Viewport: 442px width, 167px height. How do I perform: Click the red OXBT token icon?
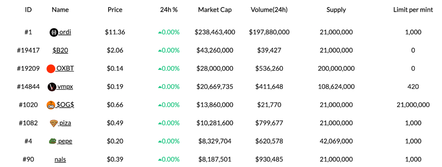click(x=51, y=69)
